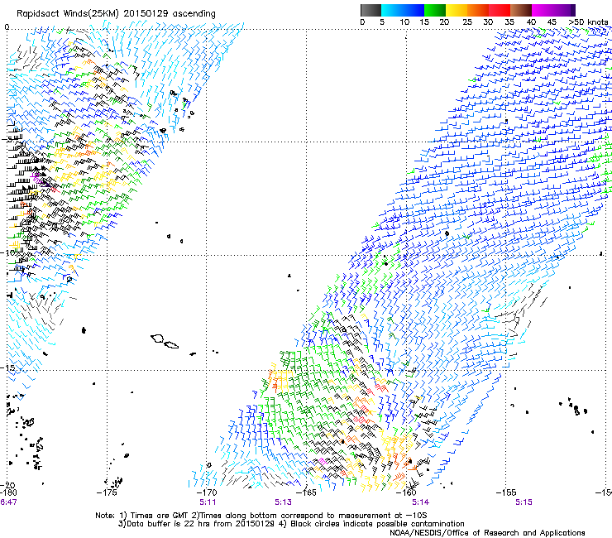Click the longitude label '-175'

[x=107, y=492]
